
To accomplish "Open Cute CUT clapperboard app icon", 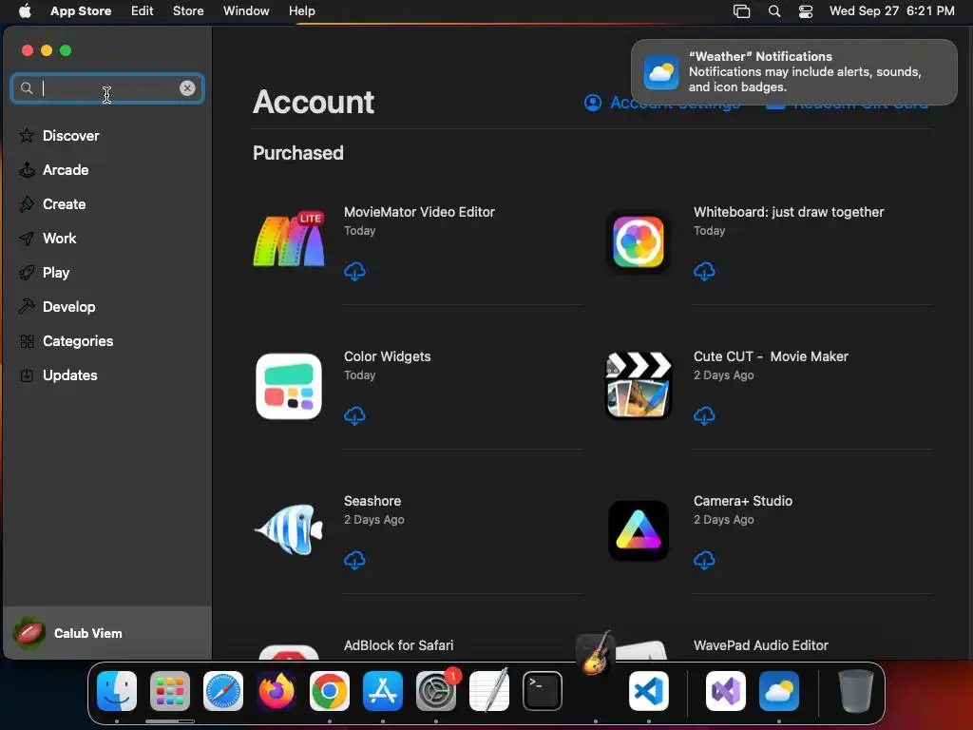I will pos(638,386).
